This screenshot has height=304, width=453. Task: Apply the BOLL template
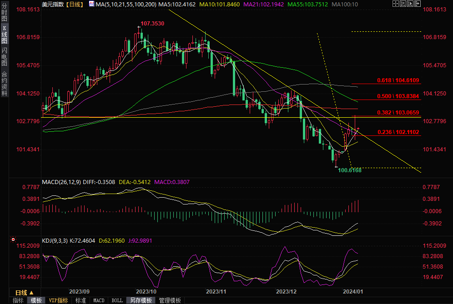coord(117,300)
